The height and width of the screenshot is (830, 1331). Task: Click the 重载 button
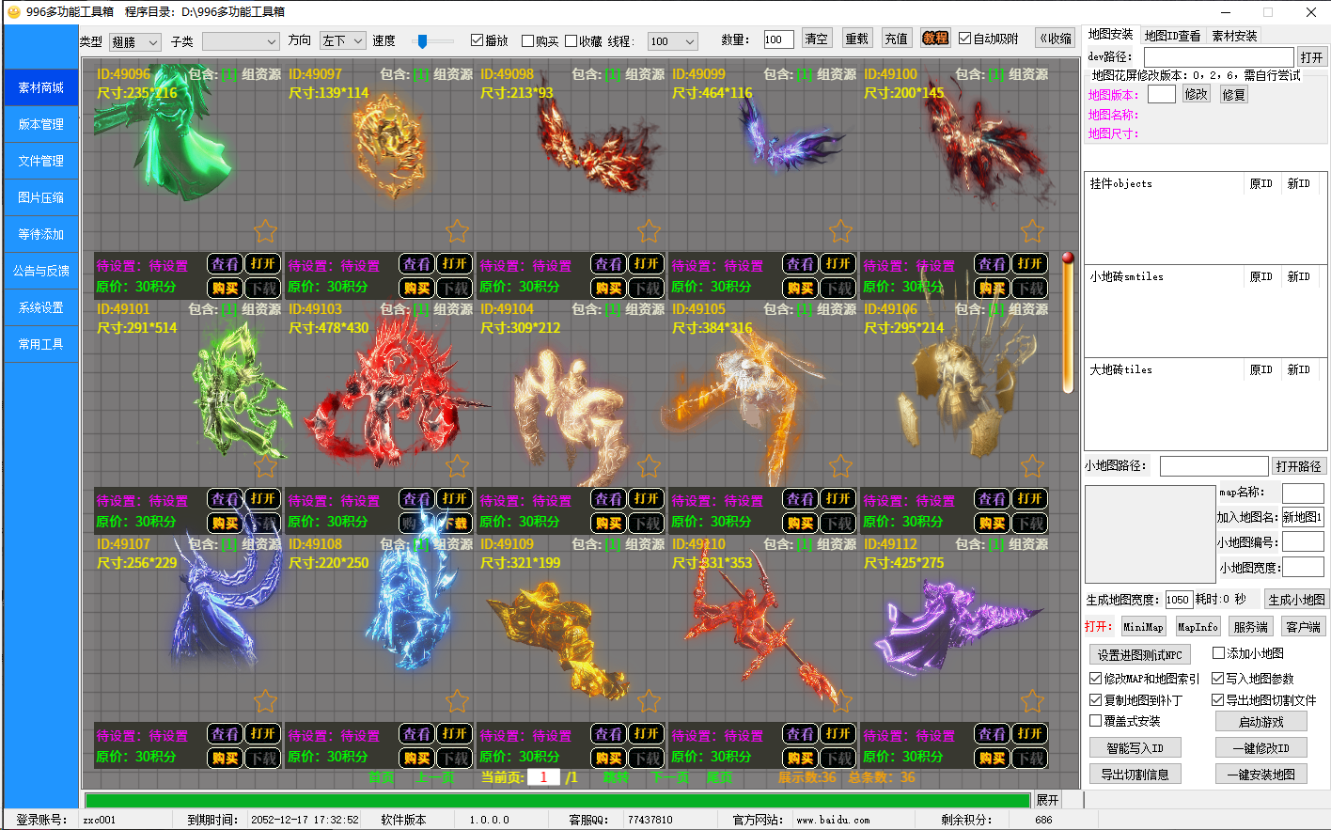point(857,39)
